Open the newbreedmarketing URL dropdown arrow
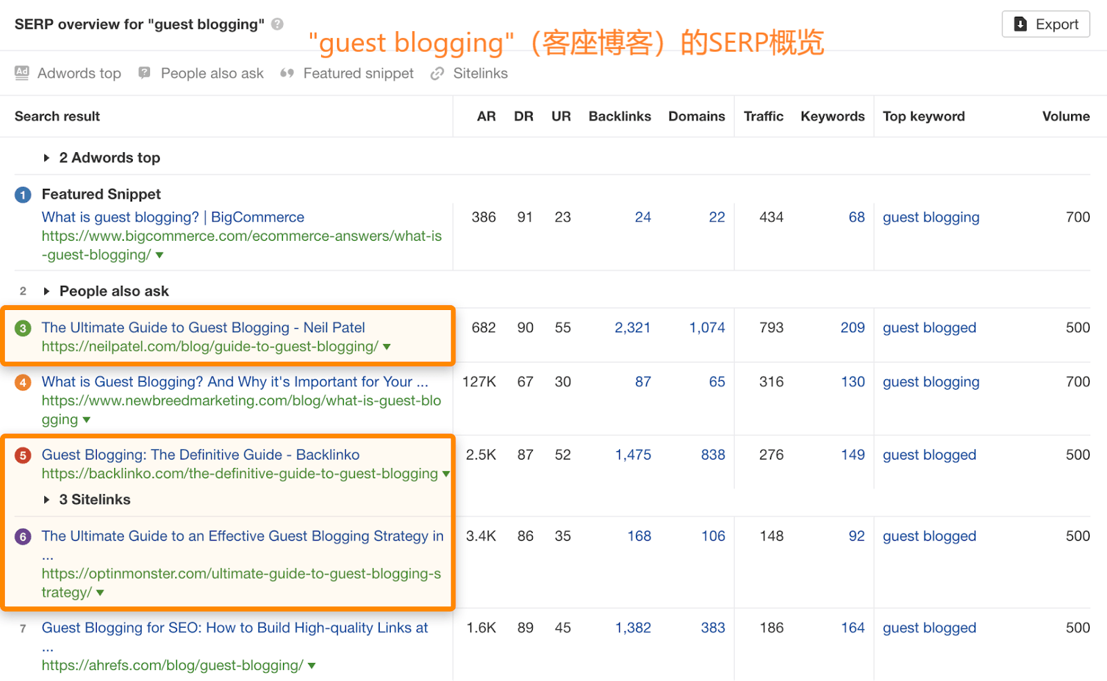Screen dimensions: 1107x681 tap(86, 420)
